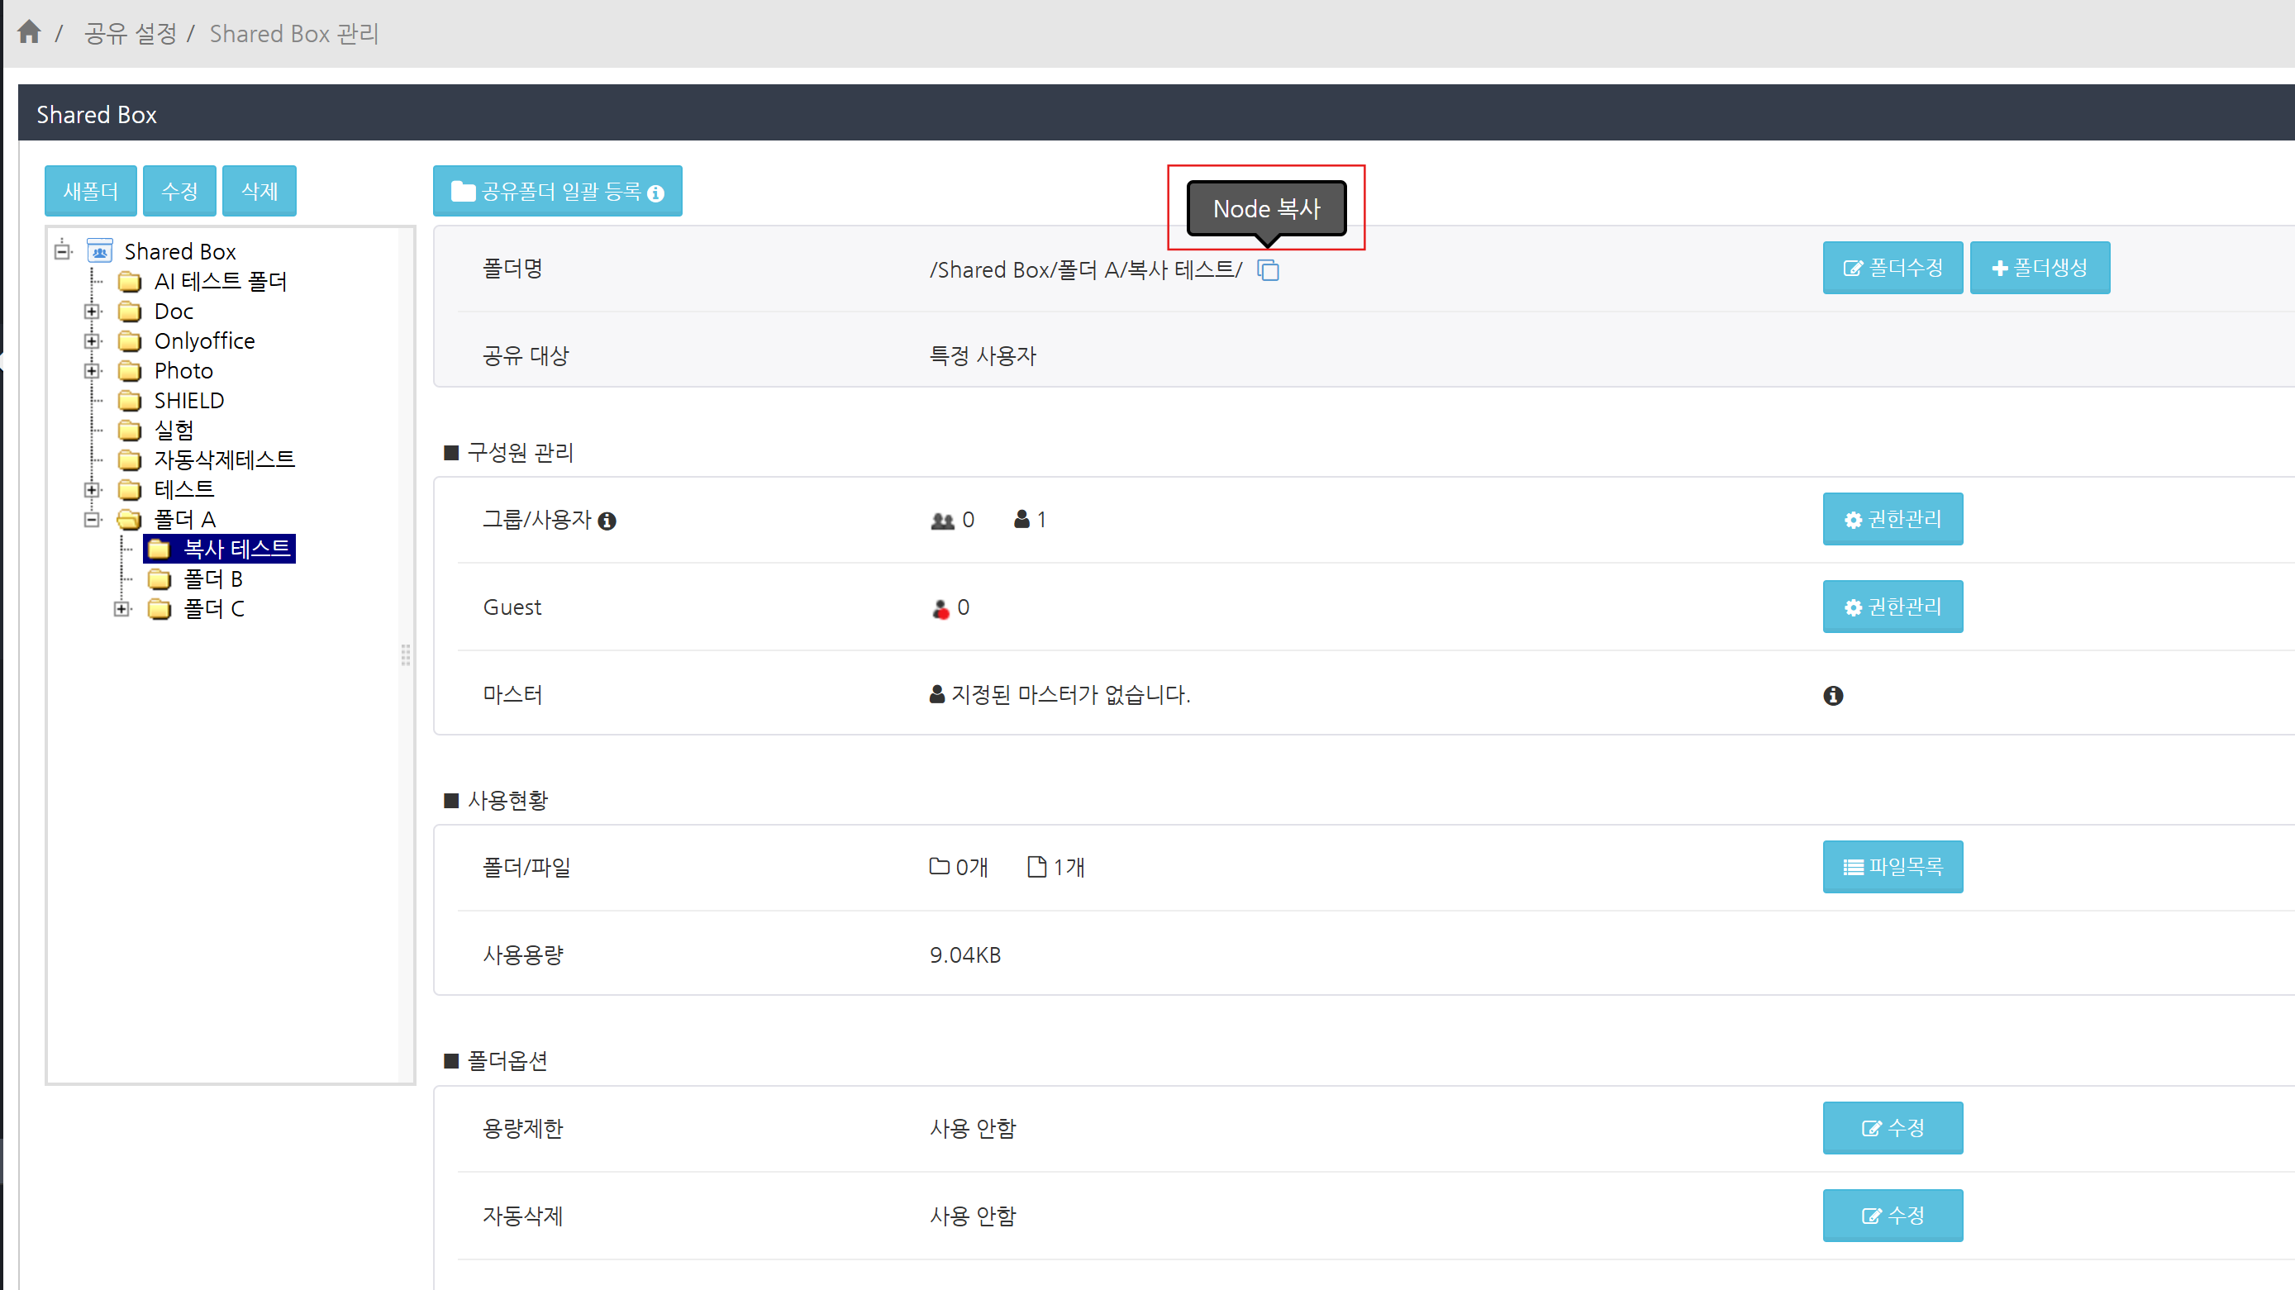The image size is (2295, 1290).
Task: Click the Node copy icon beside folder path
Action: [1268, 270]
